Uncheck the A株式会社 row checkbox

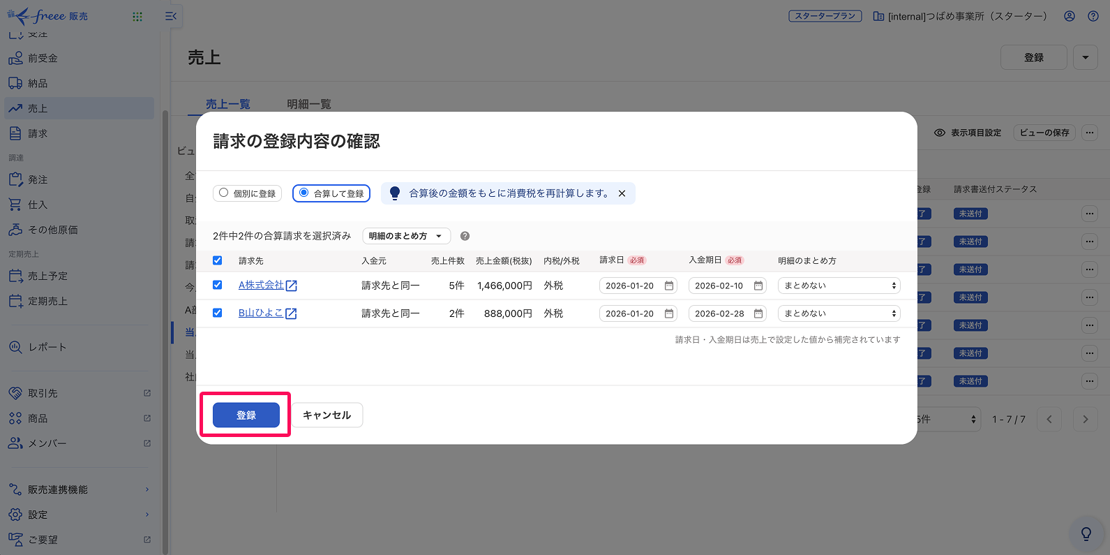pos(217,285)
